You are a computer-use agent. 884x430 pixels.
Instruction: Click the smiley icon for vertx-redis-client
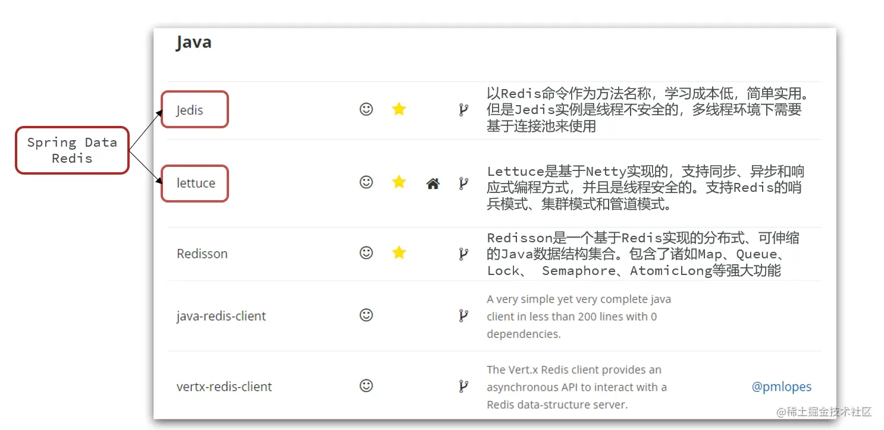(x=366, y=386)
